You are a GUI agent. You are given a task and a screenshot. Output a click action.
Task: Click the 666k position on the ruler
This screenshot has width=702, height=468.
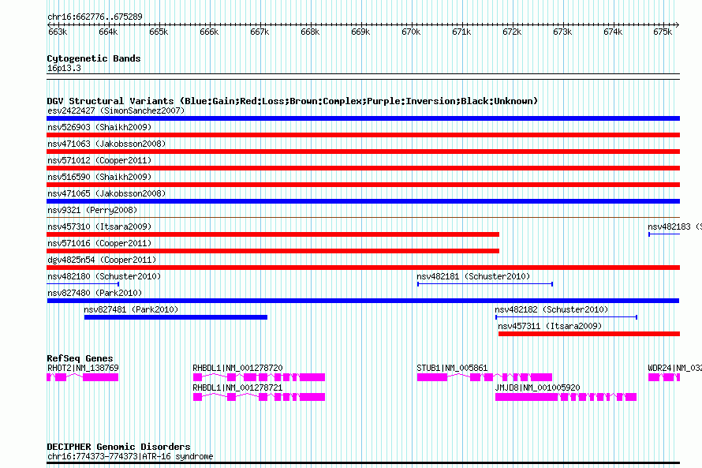tap(209, 32)
